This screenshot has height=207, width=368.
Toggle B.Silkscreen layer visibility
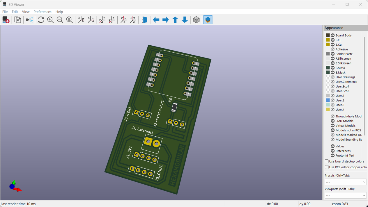pyautogui.click(x=333, y=63)
